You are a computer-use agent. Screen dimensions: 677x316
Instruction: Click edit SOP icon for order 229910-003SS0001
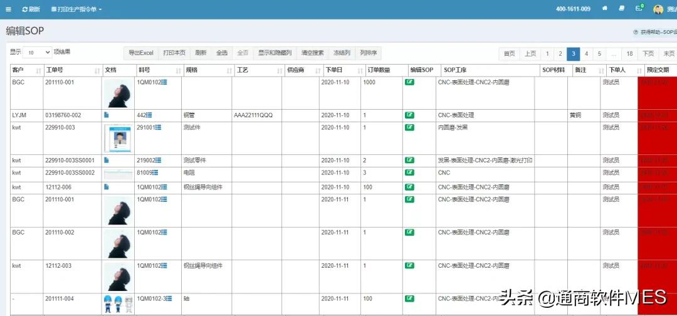(409, 160)
